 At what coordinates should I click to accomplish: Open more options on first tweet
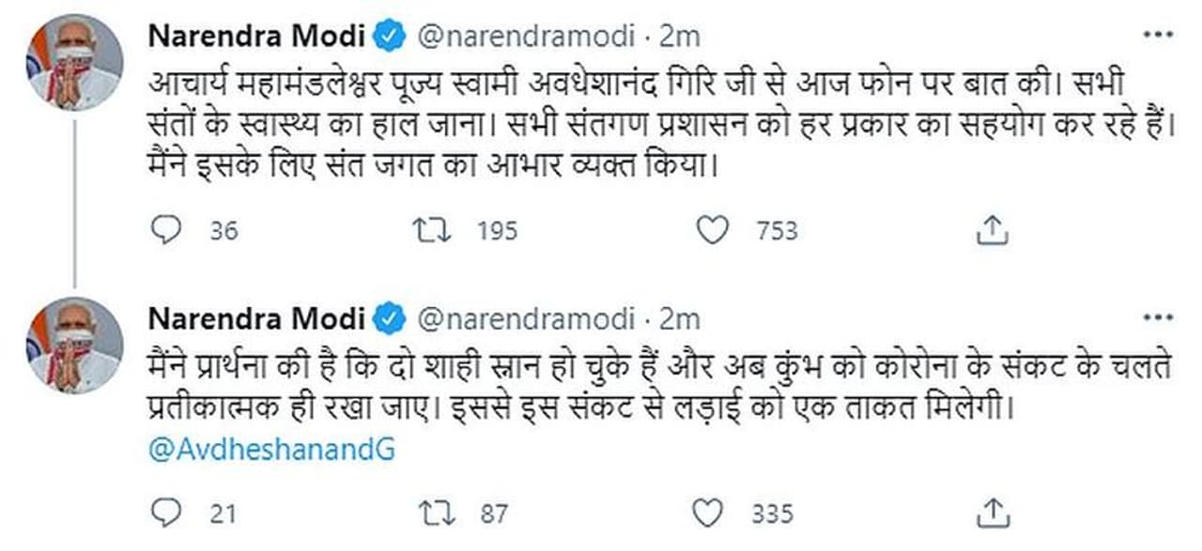(x=1156, y=35)
